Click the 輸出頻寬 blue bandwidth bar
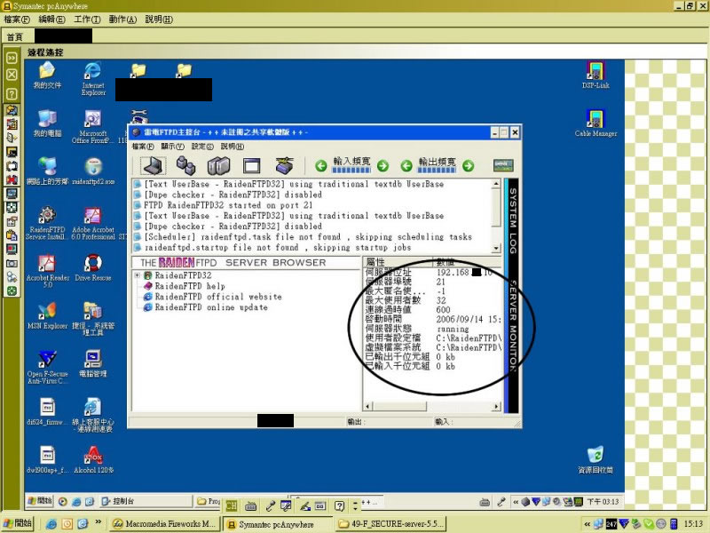 pyautogui.click(x=437, y=170)
